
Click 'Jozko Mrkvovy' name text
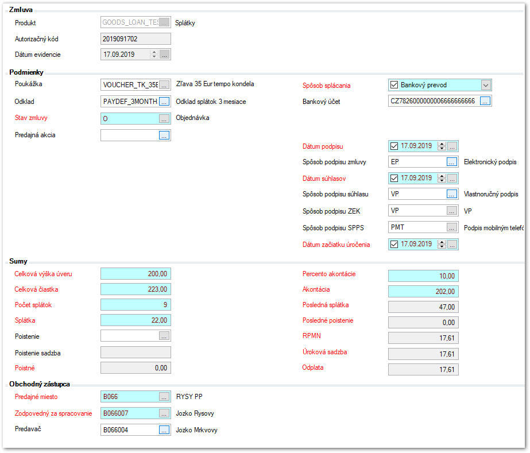coord(197,430)
